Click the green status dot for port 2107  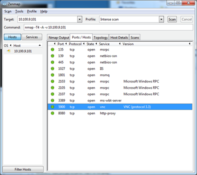pyautogui.click(x=52, y=94)
